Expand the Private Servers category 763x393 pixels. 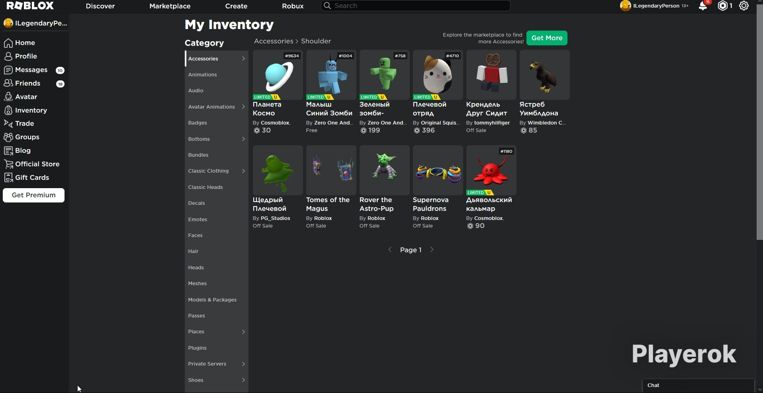coord(243,364)
